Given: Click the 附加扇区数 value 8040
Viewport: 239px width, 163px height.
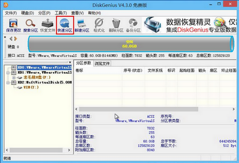Looking at the screenshot, I should coord(150,150).
